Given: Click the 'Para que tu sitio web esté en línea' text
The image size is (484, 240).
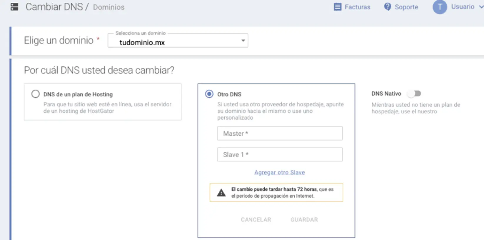Looking at the screenshot, I should pos(107,108).
